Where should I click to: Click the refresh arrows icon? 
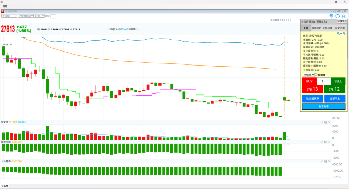point(337,16)
